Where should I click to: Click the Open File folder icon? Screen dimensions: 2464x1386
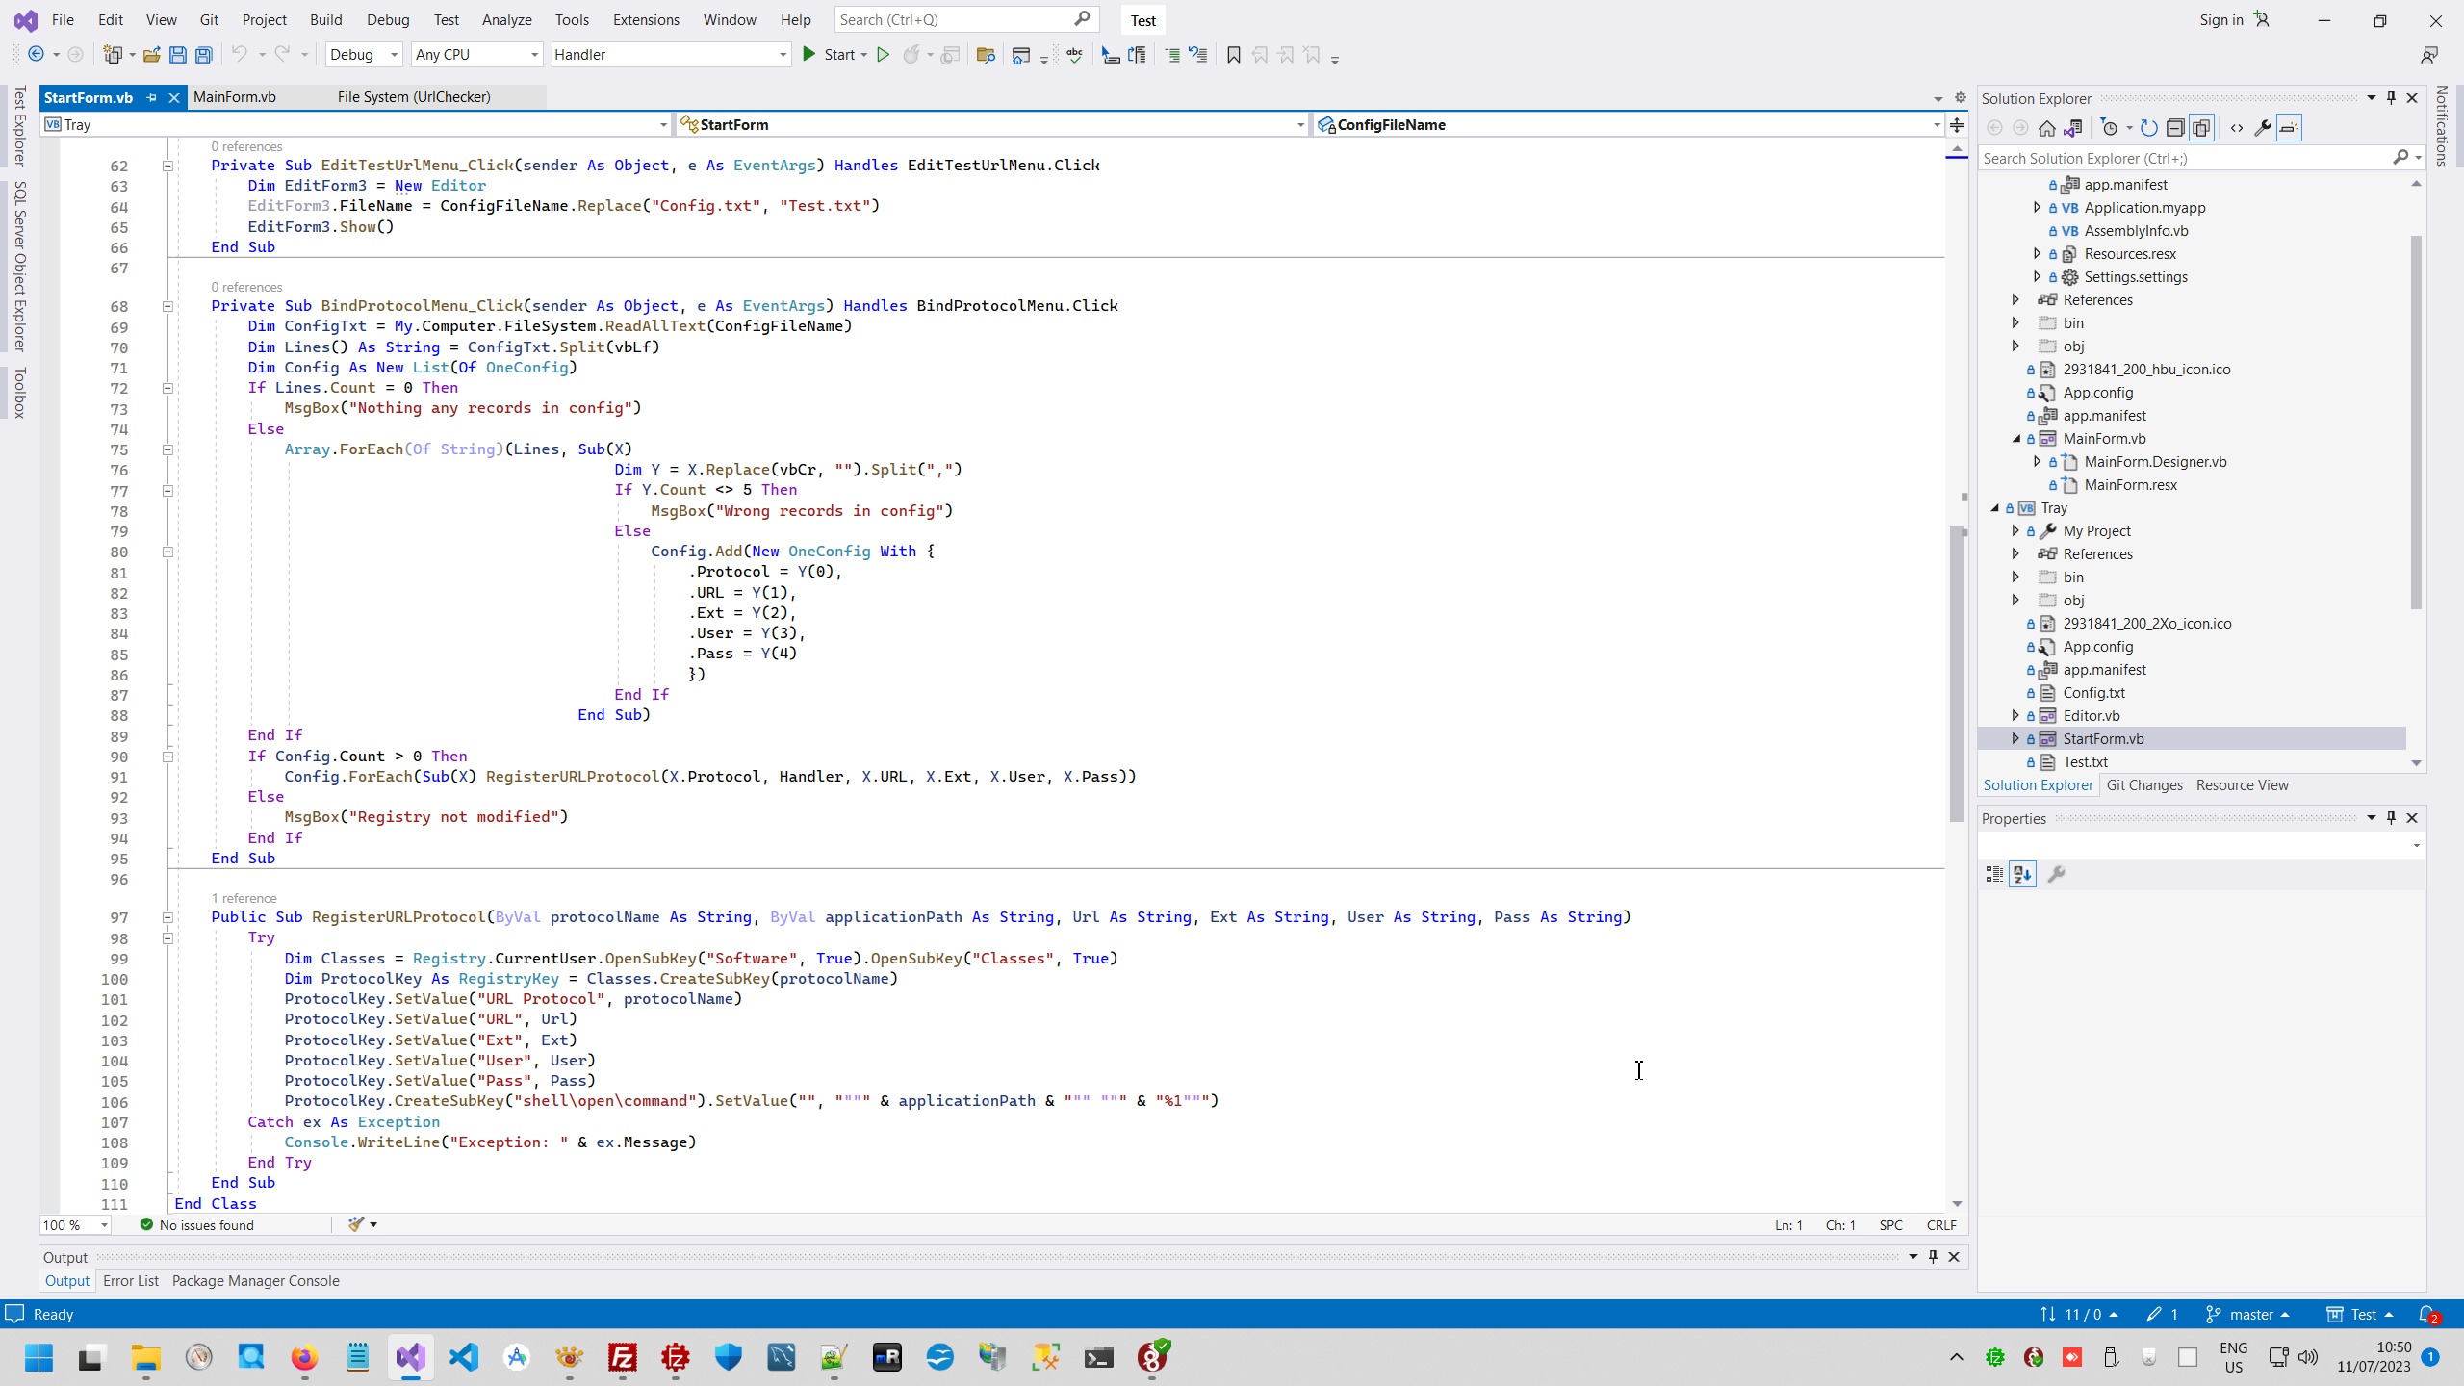(151, 55)
